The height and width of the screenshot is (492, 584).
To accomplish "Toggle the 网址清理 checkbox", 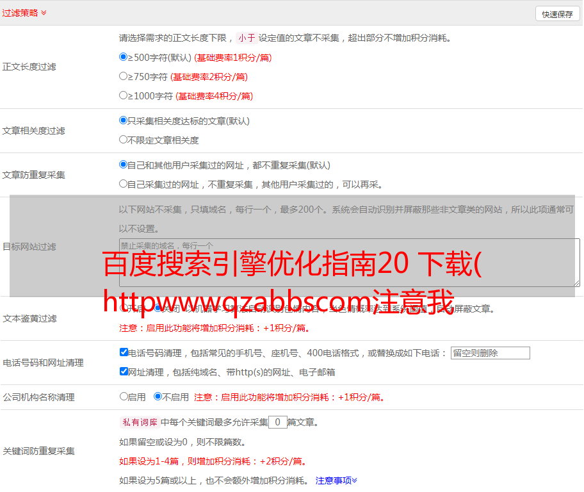I will coord(124,371).
